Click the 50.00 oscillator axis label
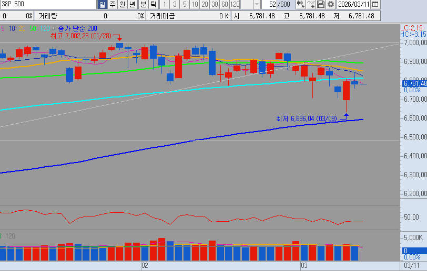The image size is (427, 271). (x=411, y=217)
